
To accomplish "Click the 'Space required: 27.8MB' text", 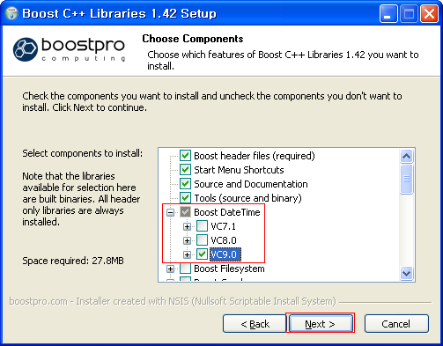I will pyautogui.click(x=73, y=261).
